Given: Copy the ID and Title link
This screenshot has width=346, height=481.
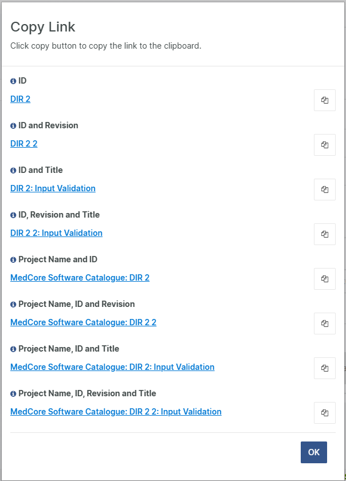Looking at the screenshot, I should coord(325,190).
